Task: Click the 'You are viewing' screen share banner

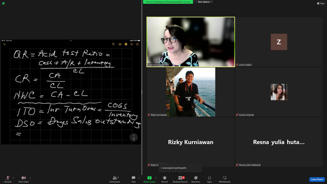Action: point(168,2)
